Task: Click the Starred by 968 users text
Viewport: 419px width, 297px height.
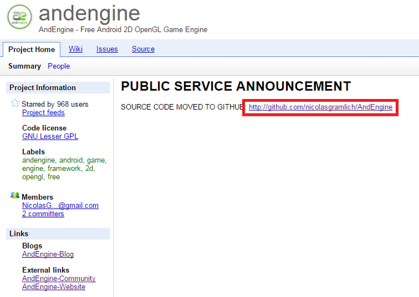Action: [x=55, y=104]
